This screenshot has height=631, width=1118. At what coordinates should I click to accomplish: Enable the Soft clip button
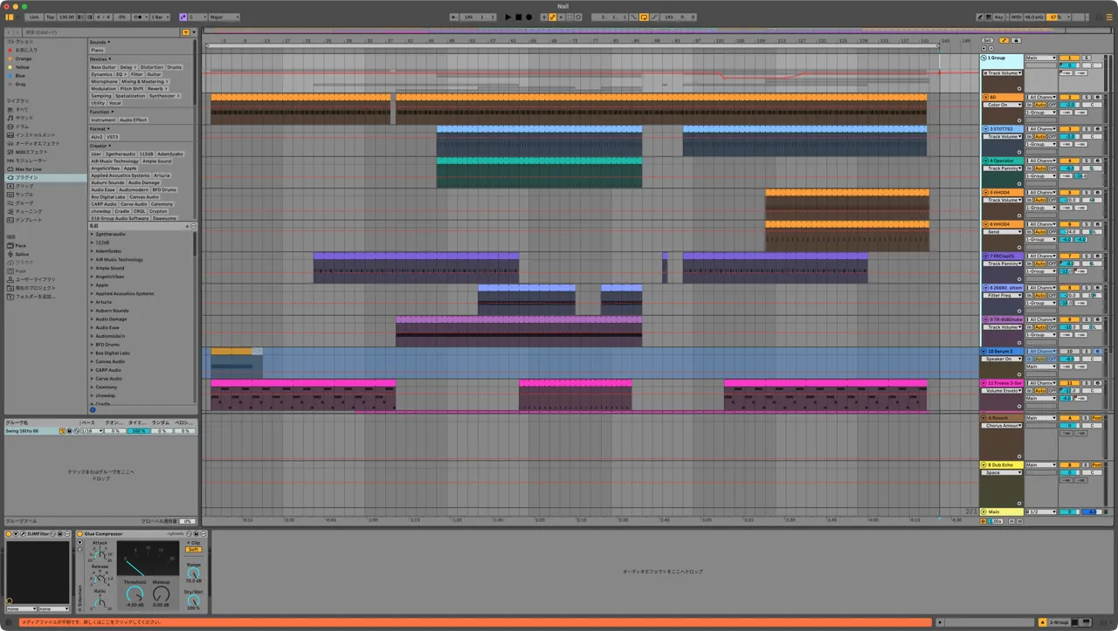click(x=193, y=550)
